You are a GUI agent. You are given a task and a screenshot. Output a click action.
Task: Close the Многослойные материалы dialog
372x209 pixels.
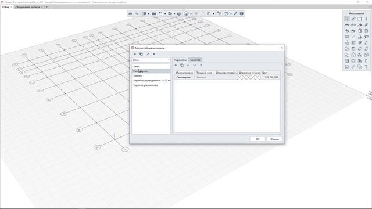[x=281, y=48]
